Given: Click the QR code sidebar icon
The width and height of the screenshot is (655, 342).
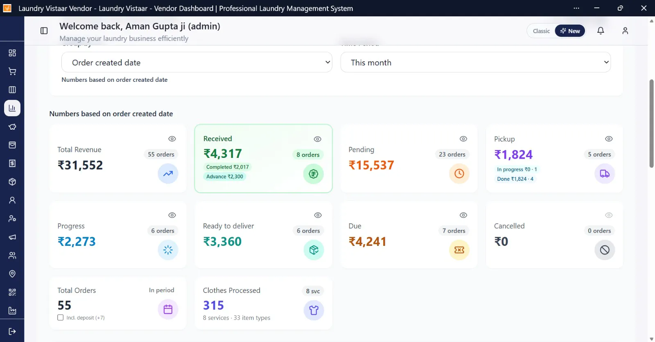Looking at the screenshot, I should pyautogui.click(x=12, y=292).
